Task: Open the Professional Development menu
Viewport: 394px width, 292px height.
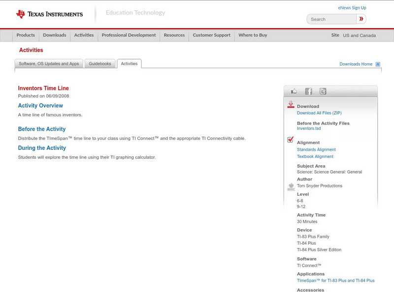Action: [129, 36]
